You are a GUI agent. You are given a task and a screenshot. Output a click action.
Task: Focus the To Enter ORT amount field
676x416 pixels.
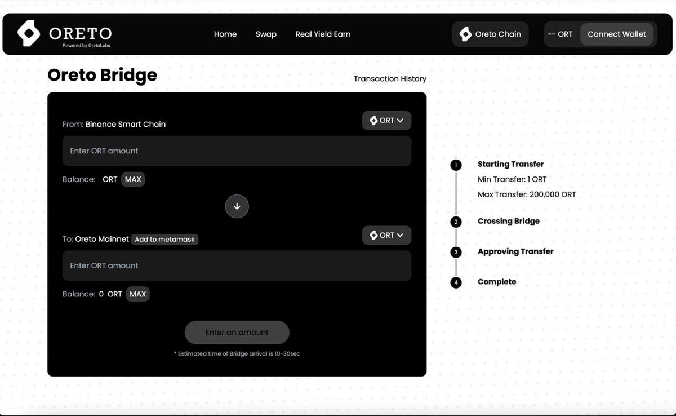(237, 265)
